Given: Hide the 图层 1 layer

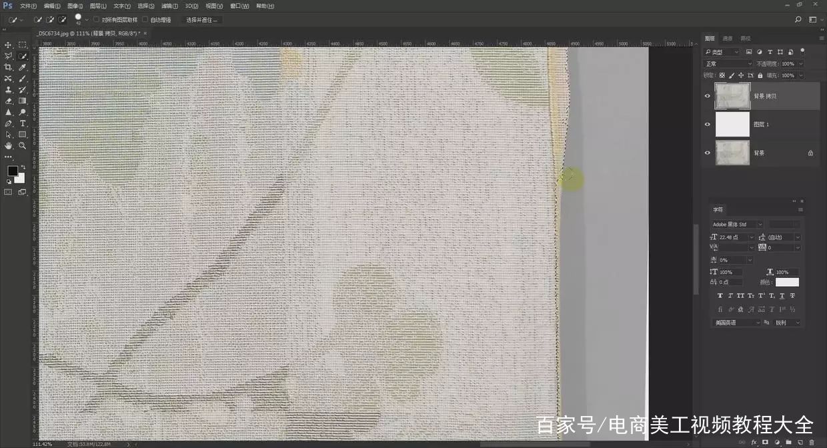Looking at the screenshot, I should click(x=708, y=124).
